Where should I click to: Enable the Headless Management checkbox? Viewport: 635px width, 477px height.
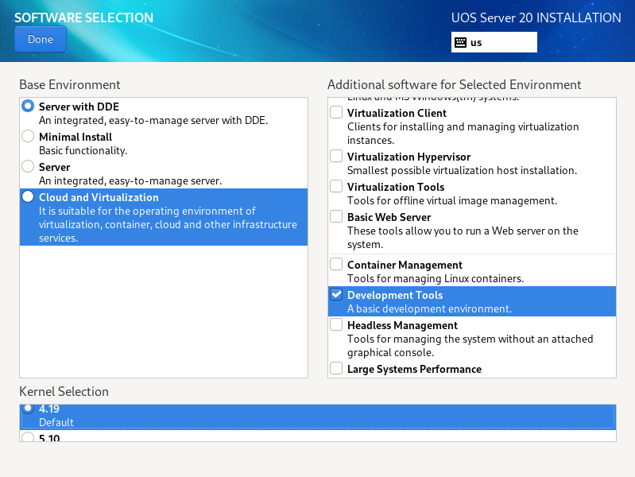click(x=336, y=324)
